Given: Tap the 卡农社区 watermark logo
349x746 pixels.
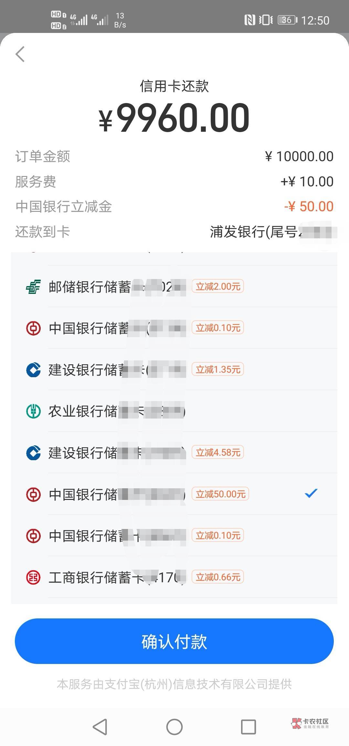Looking at the screenshot, I should (310, 723).
